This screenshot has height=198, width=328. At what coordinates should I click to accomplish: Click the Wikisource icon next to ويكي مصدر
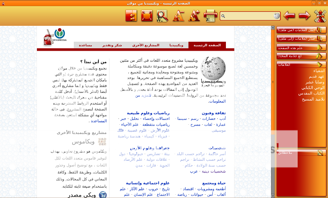click(103, 195)
